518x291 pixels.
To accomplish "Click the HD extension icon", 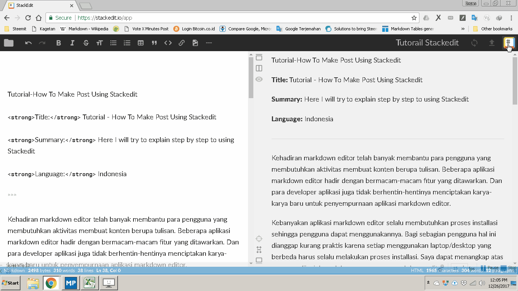I will pyautogui.click(x=451, y=18).
